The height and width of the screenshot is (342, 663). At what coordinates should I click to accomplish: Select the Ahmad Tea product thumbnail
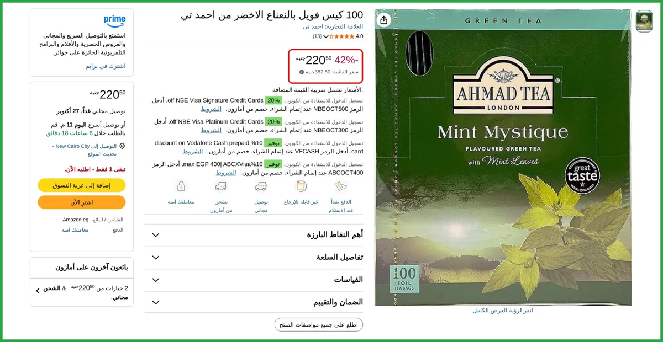(644, 22)
